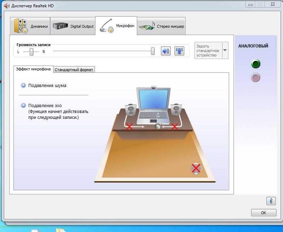
Task: Click the recording volume slider handle
Action: tap(153, 51)
